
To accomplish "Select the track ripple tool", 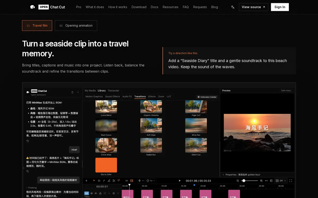I will [x=99, y=181].
